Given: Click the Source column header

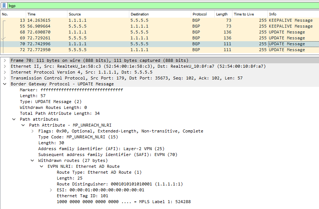Looking at the screenshot, I should (x=75, y=14).
